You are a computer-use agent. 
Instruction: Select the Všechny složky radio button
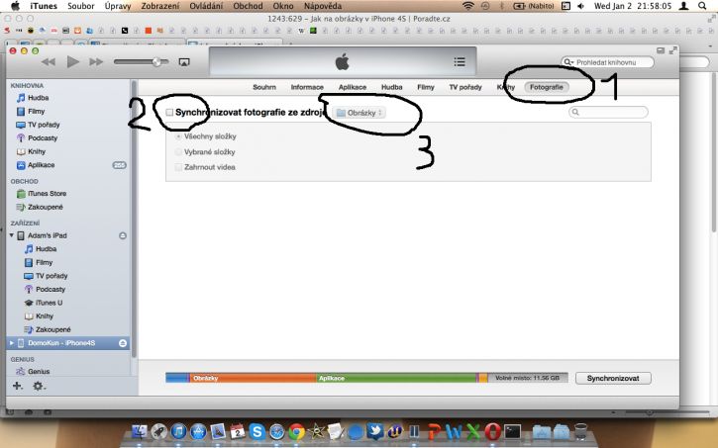pos(178,136)
